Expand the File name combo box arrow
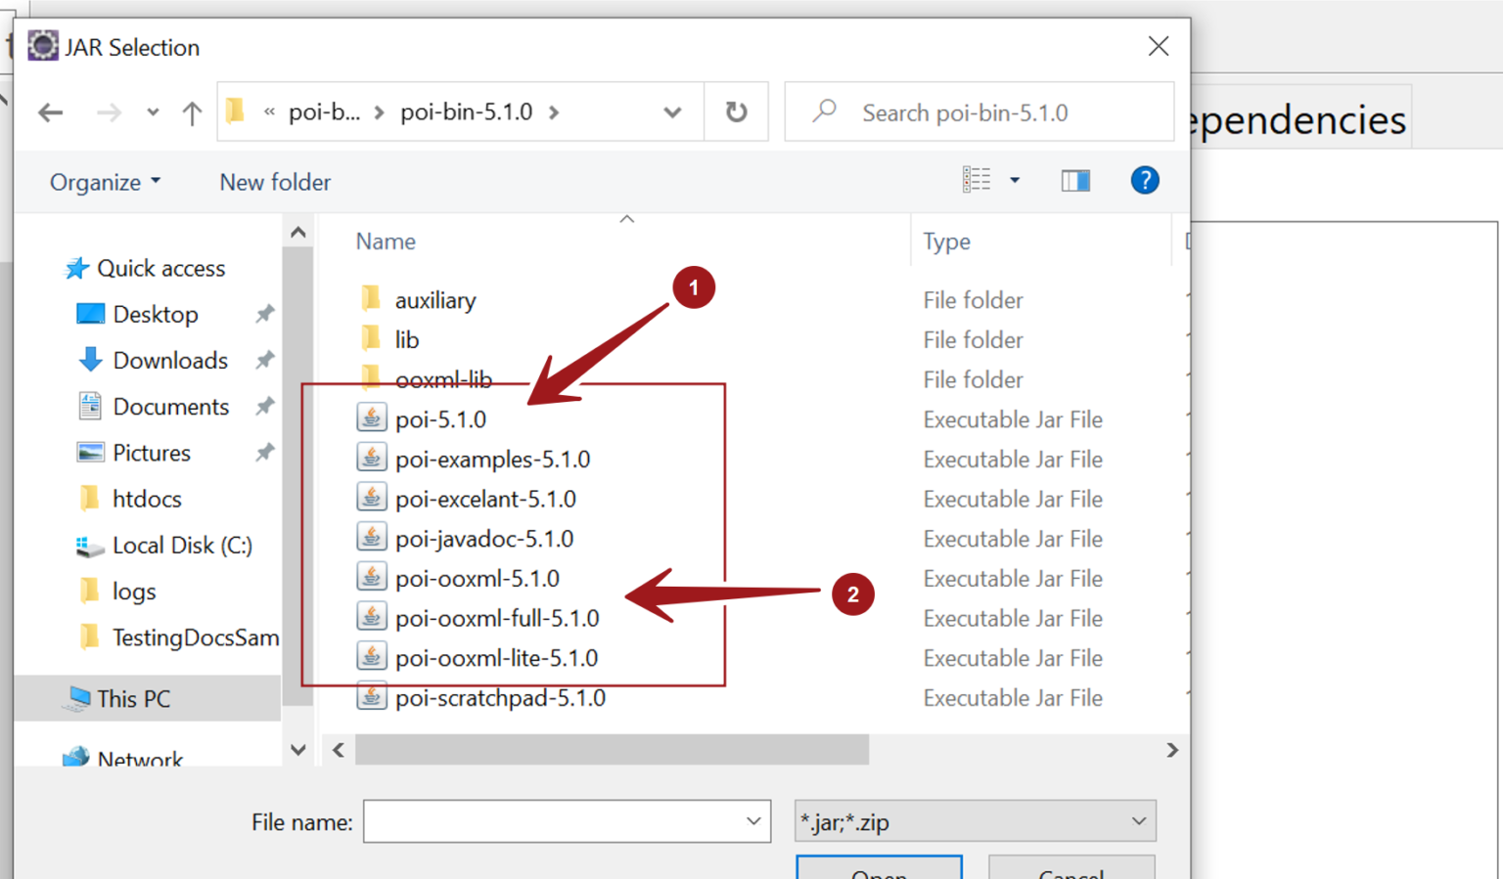The width and height of the screenshot is (1503, 879). point(751,821)
